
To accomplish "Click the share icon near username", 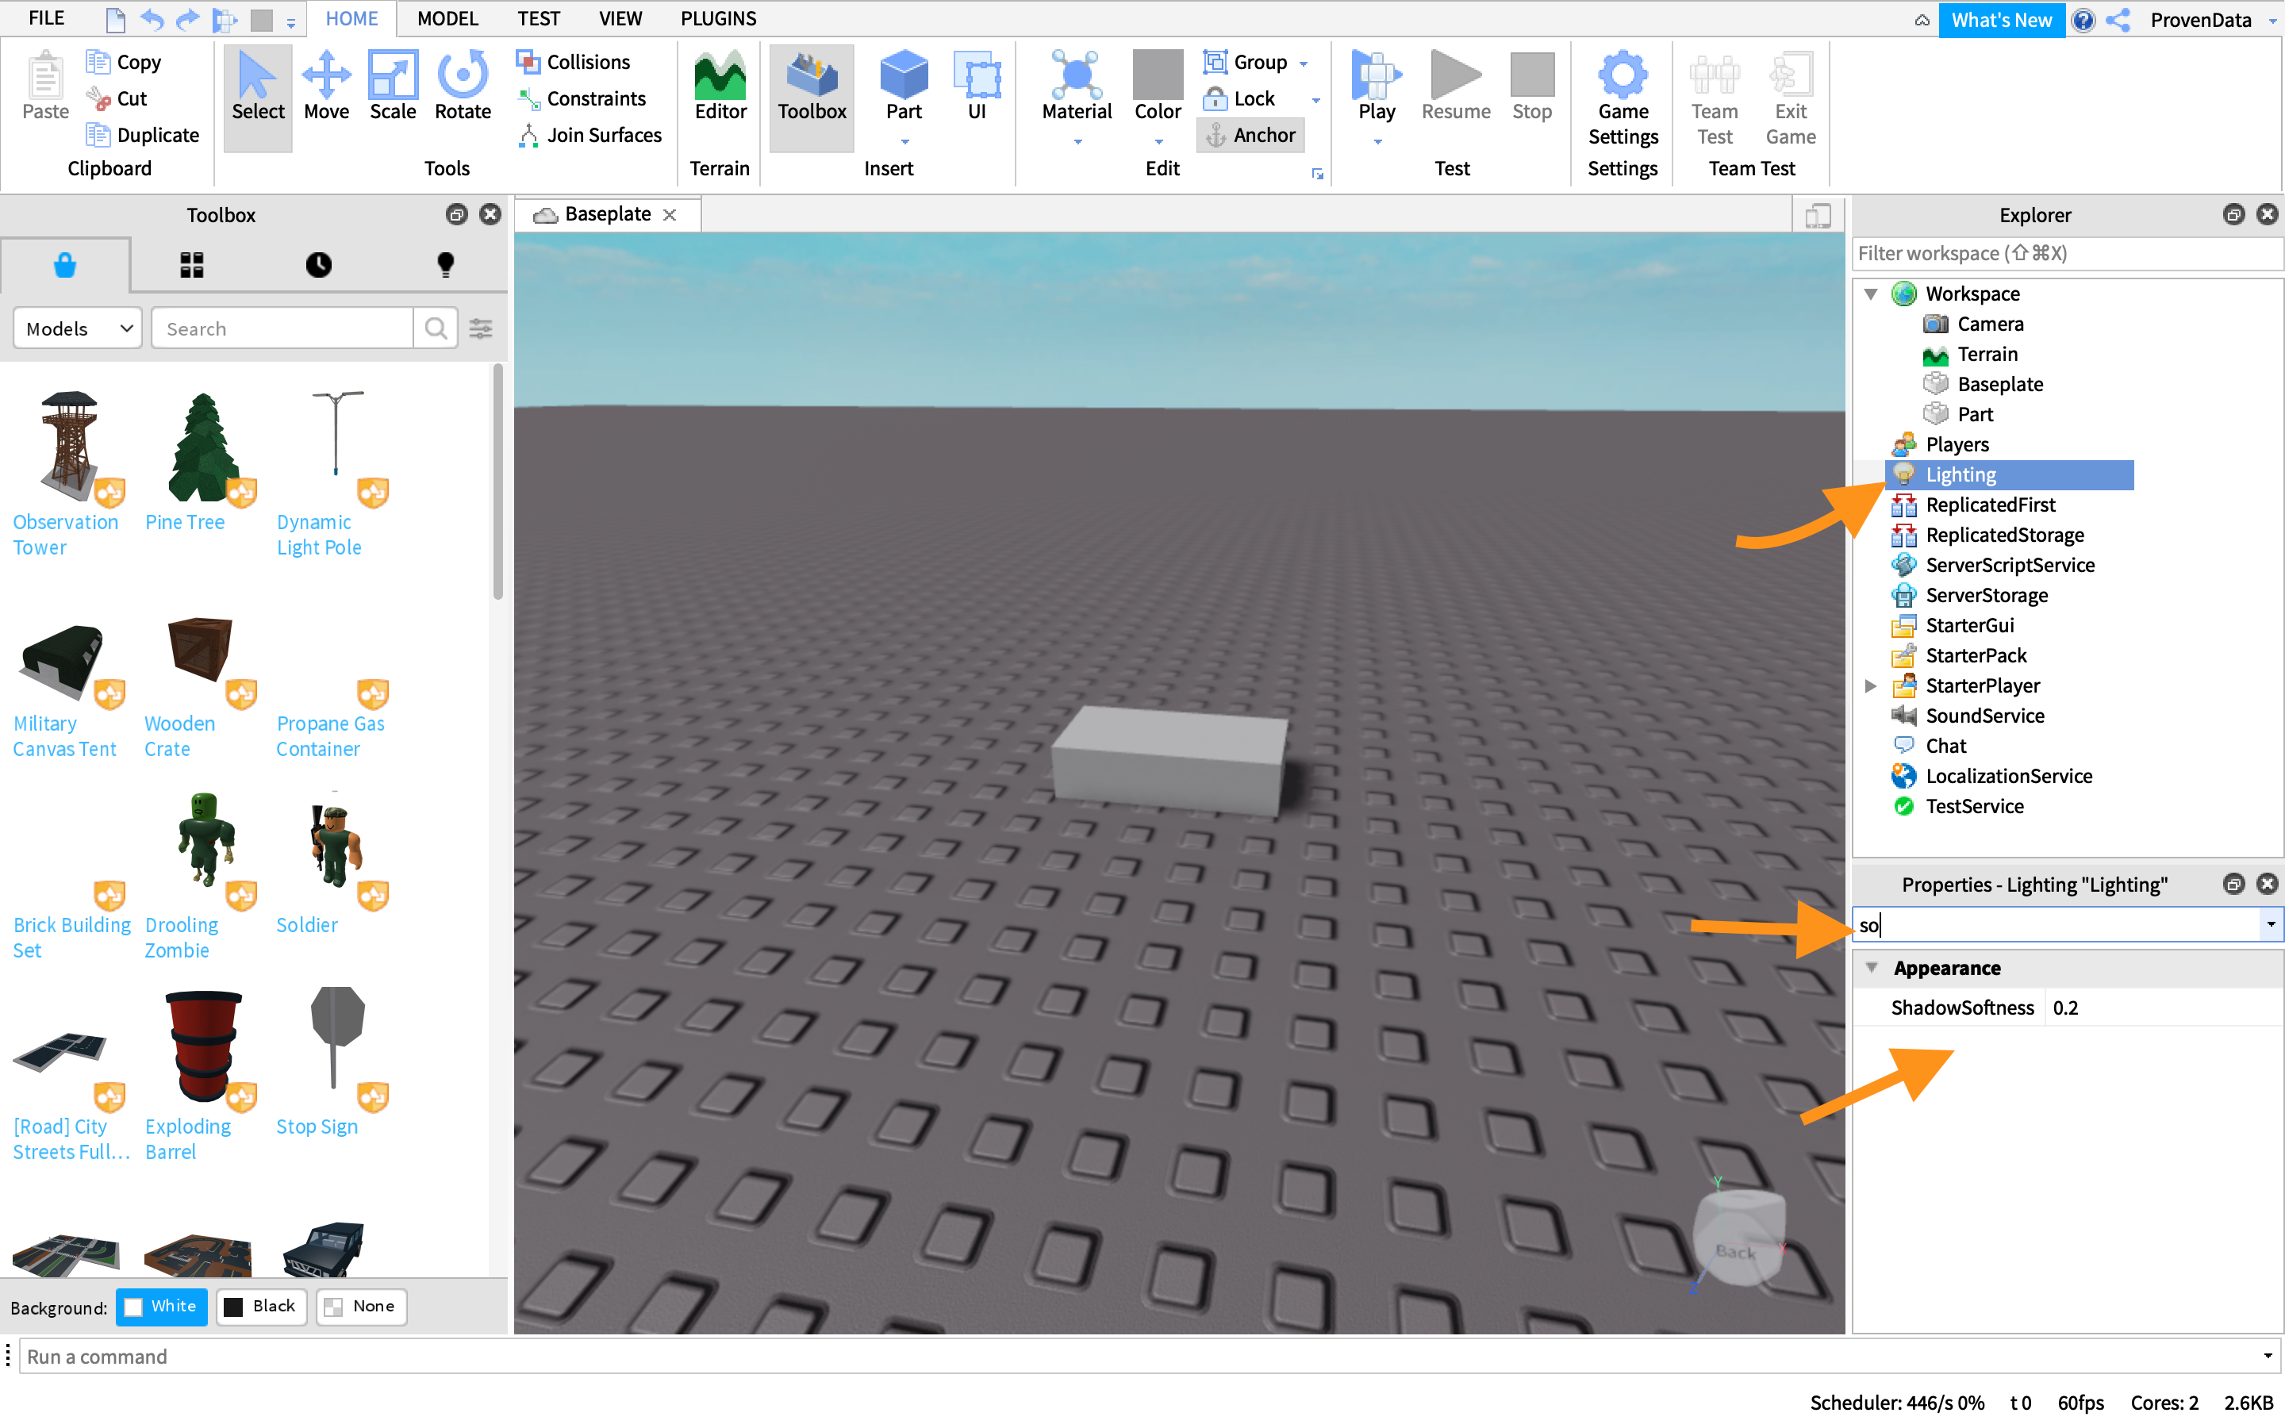I will pos(2118,20).
